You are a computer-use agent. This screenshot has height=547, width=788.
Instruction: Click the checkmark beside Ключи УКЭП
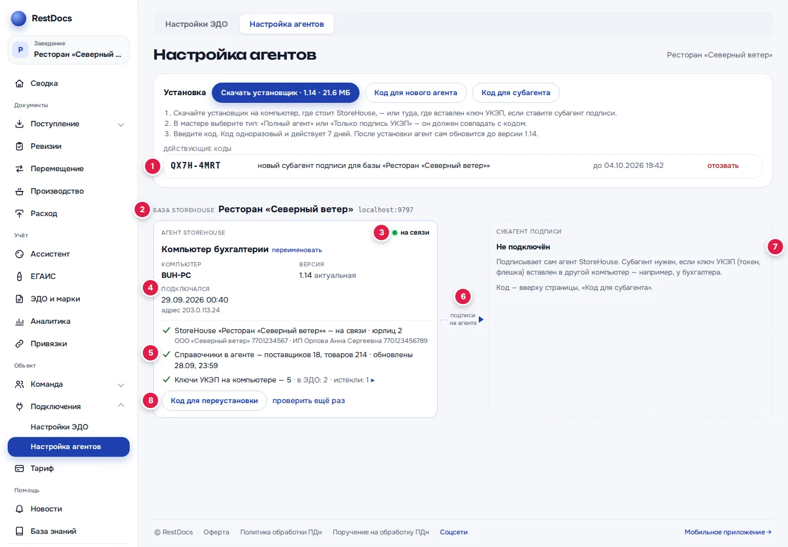[x=166, y=380]
